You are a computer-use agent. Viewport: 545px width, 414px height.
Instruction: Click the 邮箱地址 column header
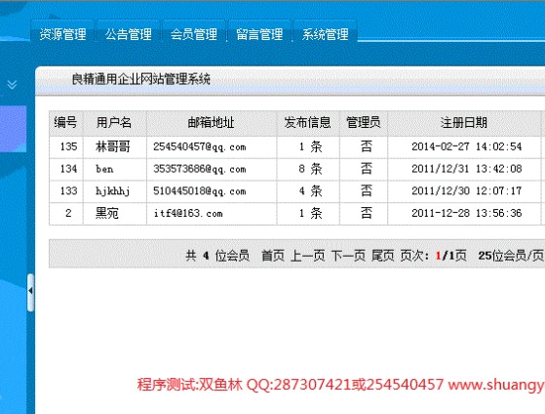pos(211,123)
